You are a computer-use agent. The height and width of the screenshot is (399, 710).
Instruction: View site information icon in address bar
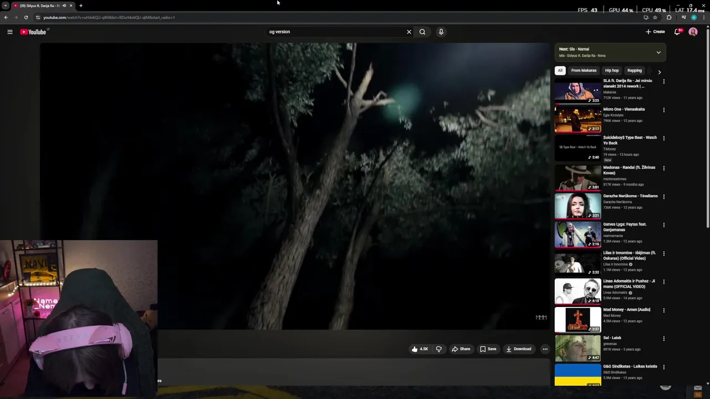tap(38, 17)
